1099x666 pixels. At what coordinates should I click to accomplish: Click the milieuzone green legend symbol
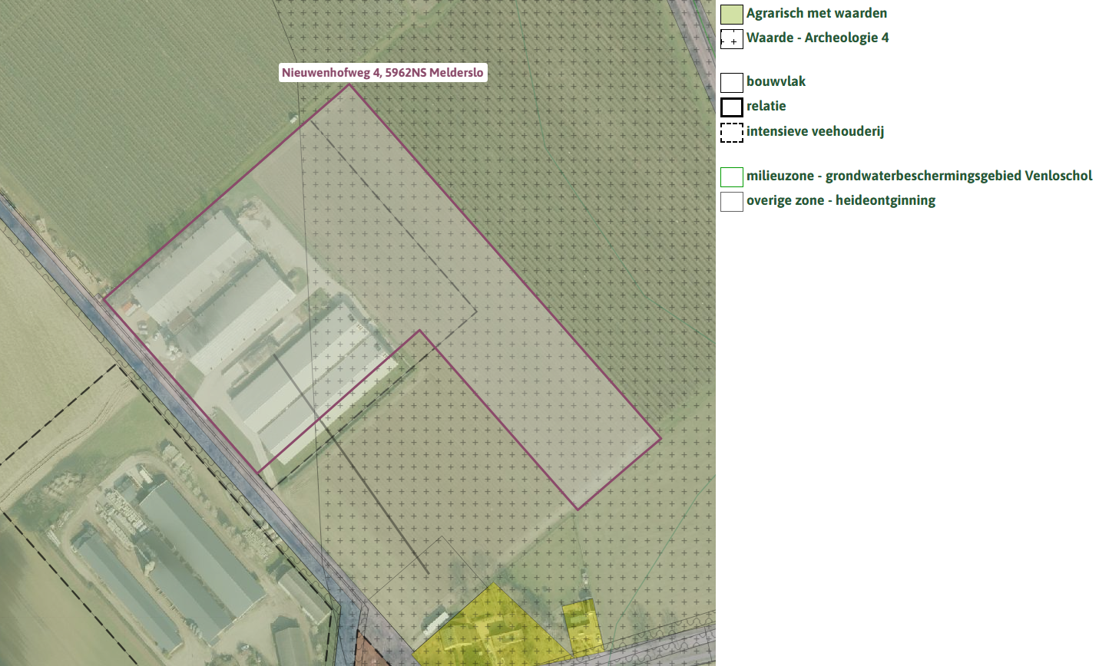click(732, 176)
